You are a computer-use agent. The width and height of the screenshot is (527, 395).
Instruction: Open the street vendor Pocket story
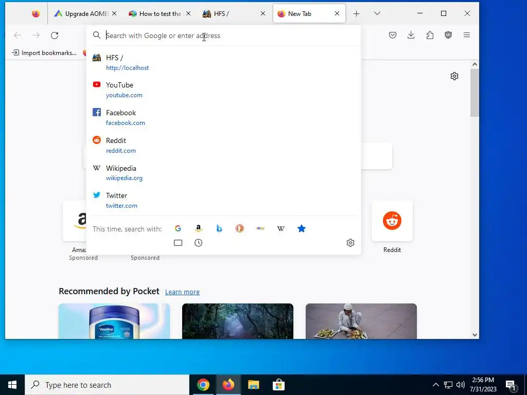click(361, 321)
